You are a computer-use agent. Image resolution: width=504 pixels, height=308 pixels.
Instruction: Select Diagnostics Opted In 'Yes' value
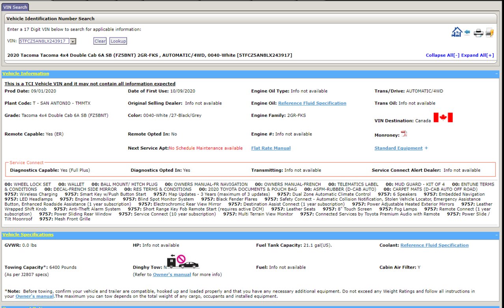187,170
